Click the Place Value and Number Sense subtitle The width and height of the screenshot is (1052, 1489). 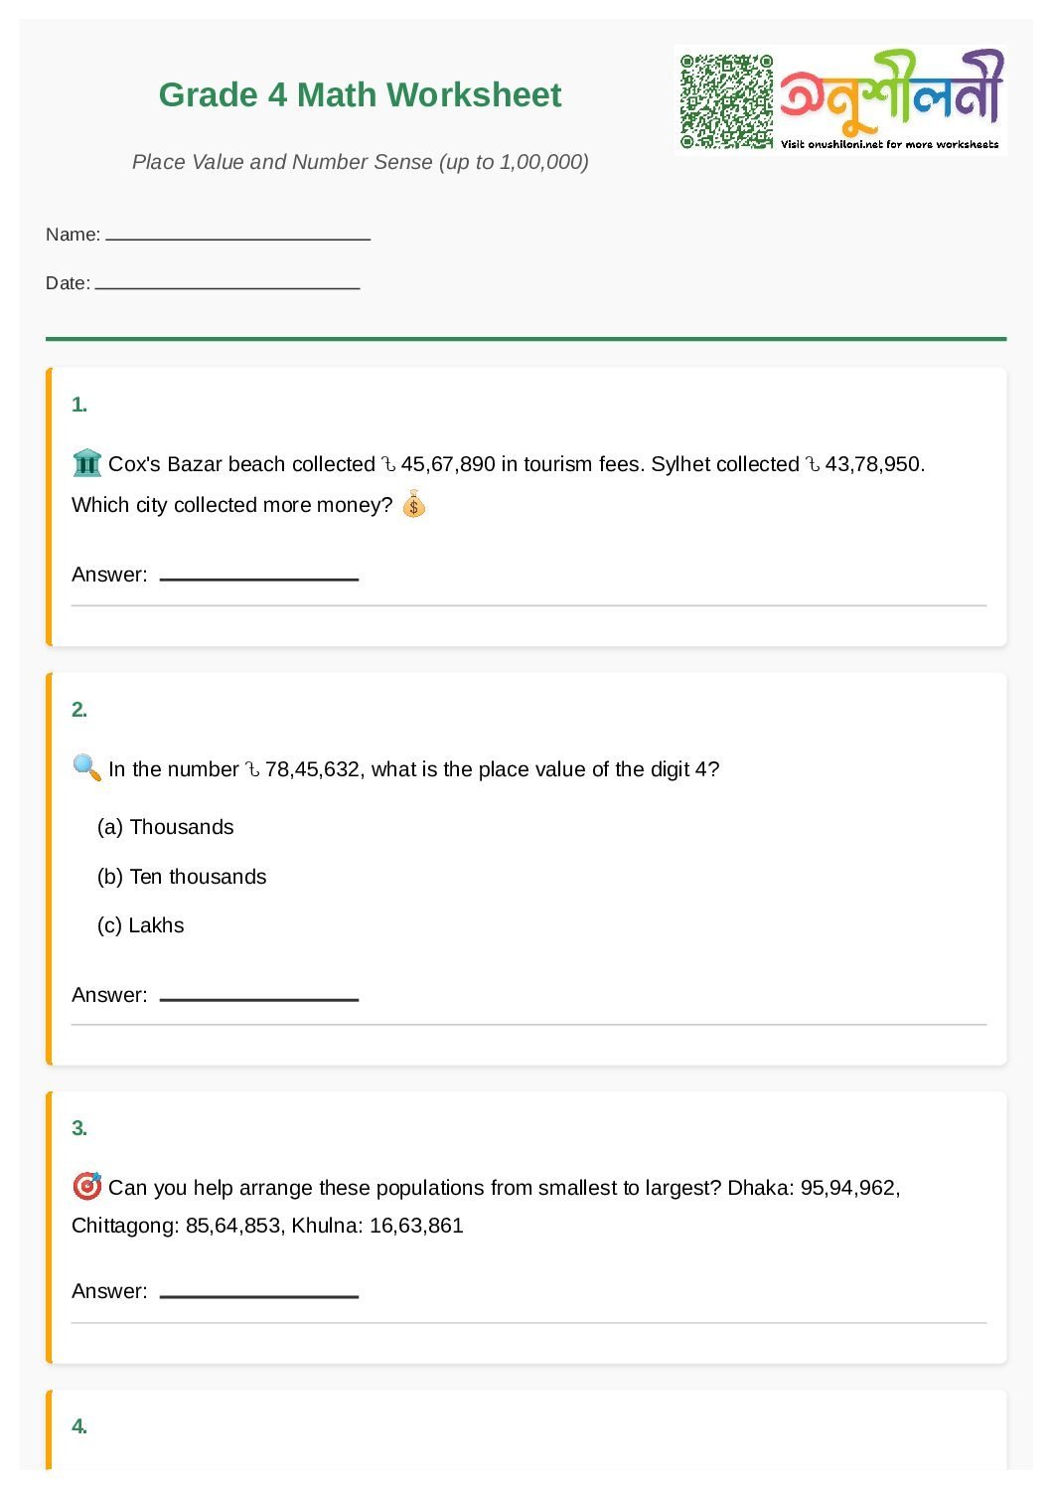(360, 162)
